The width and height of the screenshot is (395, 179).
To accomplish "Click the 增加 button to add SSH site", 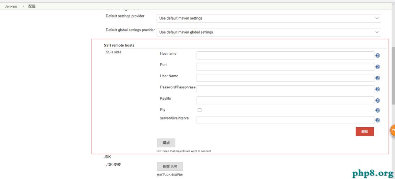I will coord(166,143).
